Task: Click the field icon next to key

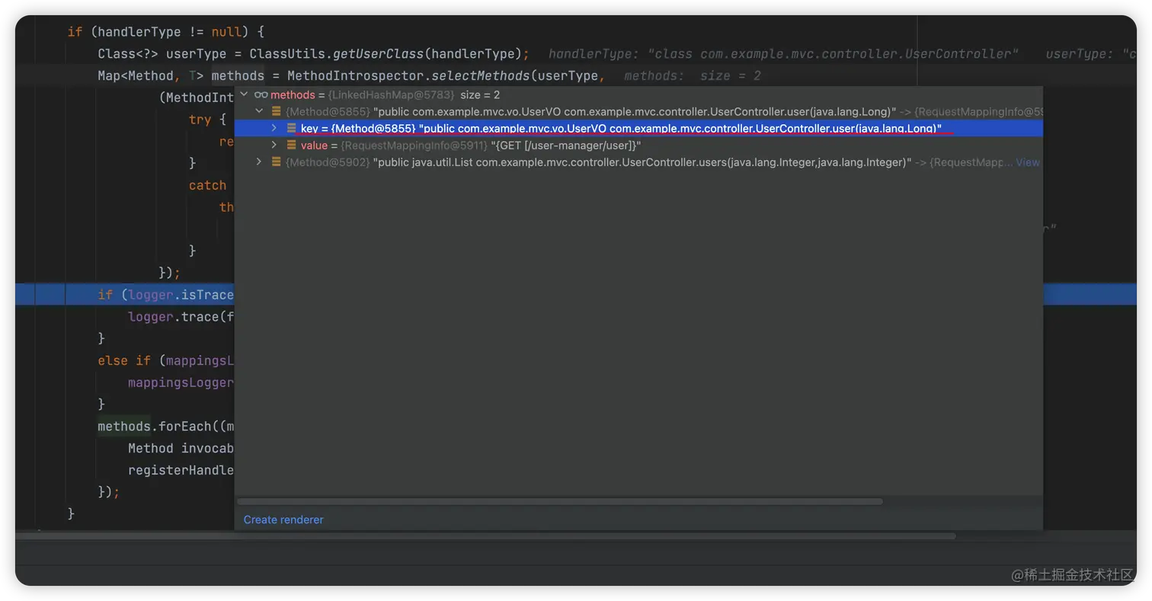Action: click(291, 129)
